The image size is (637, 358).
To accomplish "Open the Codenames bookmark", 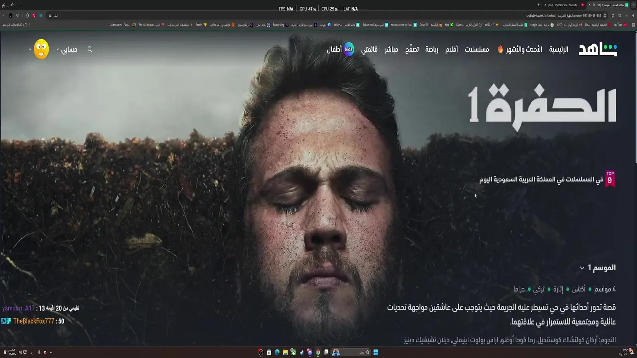I will pyautogui.click(x=122, y=24).
